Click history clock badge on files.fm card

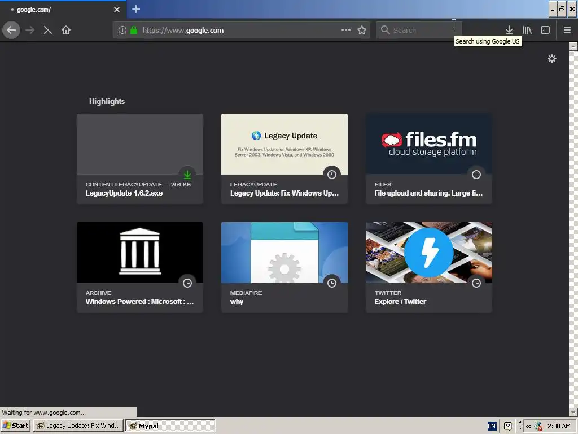(x=476, y=175)
